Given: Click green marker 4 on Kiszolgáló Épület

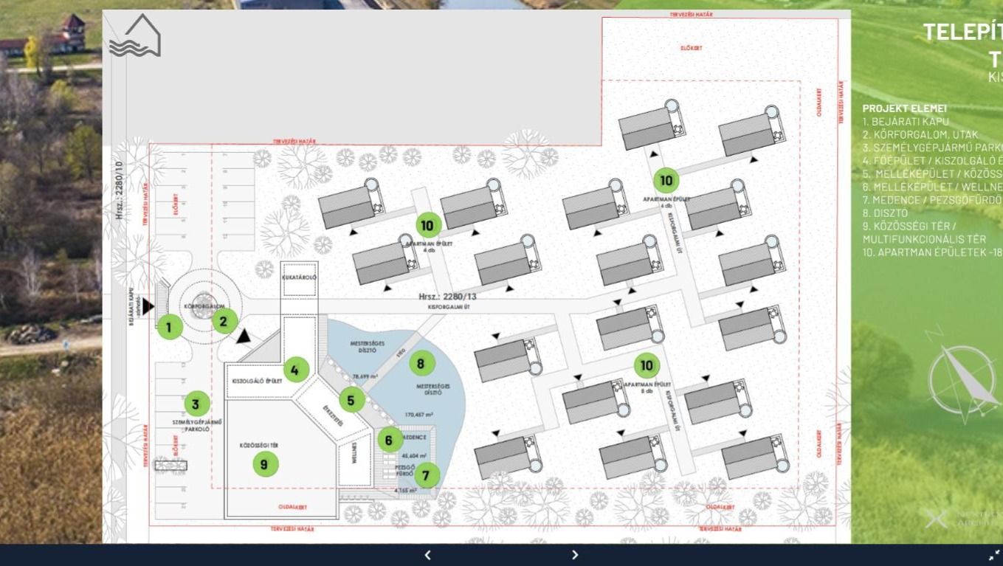Looking at the screenshot, I should pyautogui.click(x=295, y=370).
